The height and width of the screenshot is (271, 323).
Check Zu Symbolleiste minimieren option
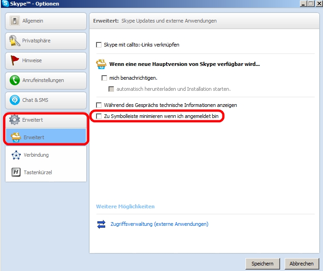(99, 116)
